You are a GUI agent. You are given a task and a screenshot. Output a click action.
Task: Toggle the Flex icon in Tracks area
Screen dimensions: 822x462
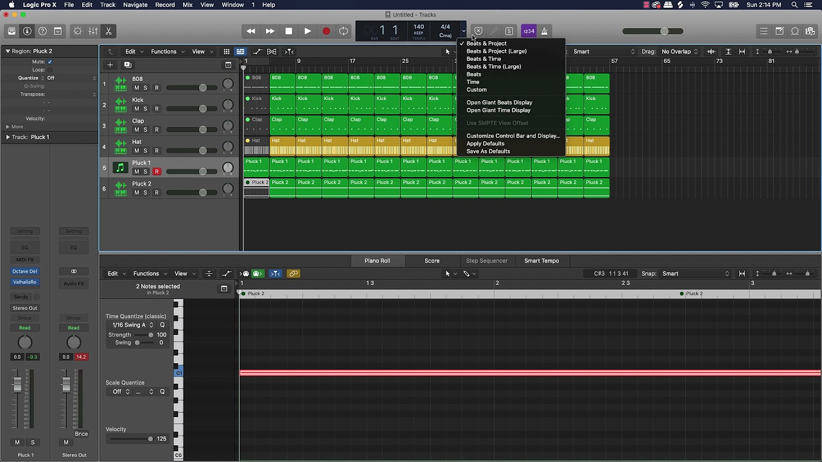(x=272, y=51)
